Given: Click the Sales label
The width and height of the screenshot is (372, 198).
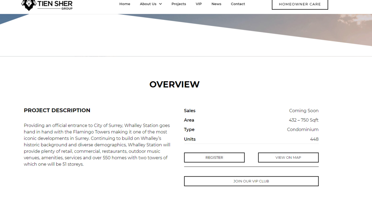Looking at the screenshot, I should [x=189, y=111].
